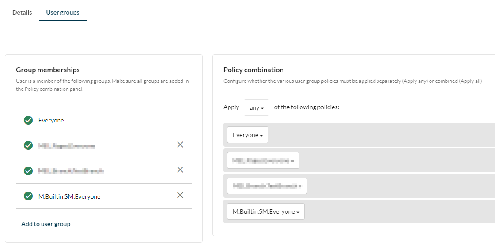
Task: Click the Policy combination heading
Action: coord(253,70)
